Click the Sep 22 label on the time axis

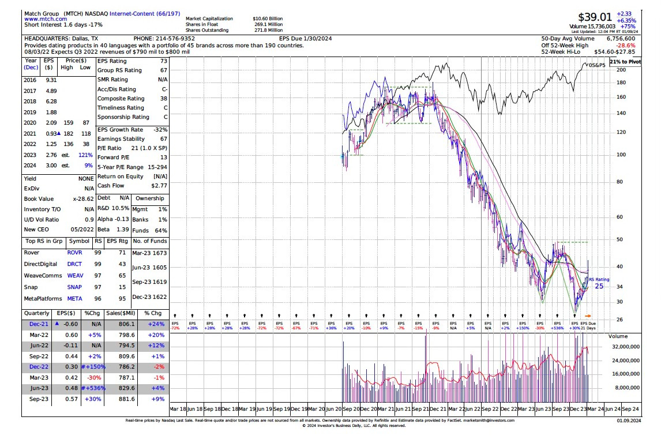click(x=490, y=409)
